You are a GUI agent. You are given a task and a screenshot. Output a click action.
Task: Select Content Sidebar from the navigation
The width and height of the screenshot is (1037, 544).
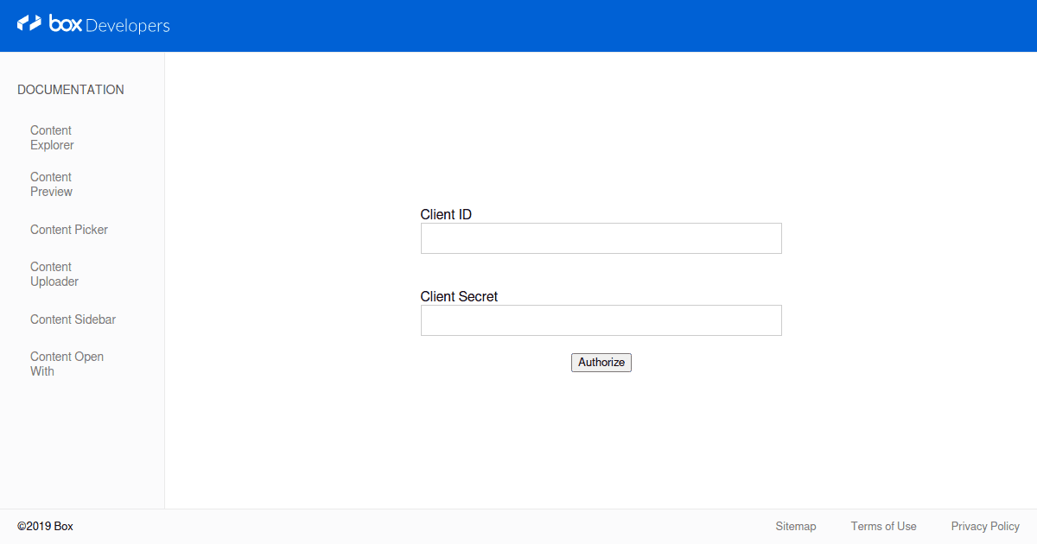73,319
